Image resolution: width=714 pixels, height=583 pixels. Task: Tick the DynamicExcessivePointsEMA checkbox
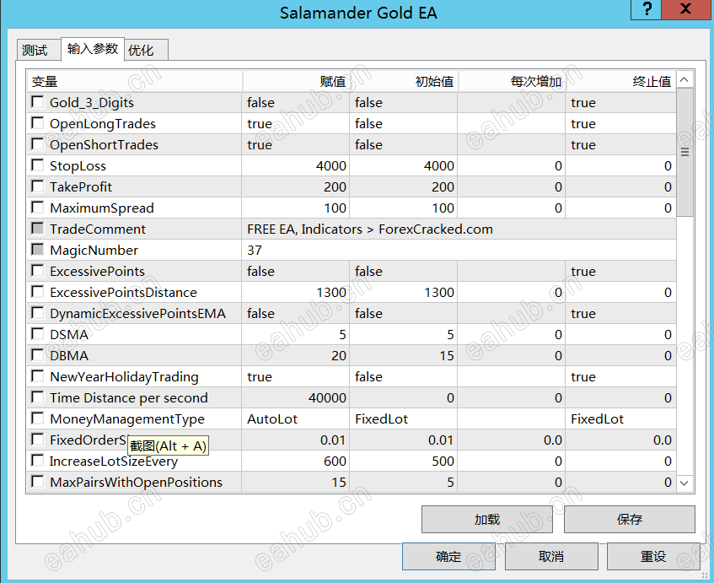point(38,313)
